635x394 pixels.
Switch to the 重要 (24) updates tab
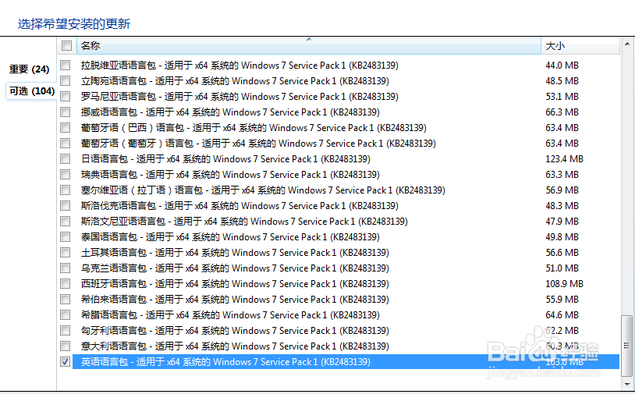tap(29, 69)
